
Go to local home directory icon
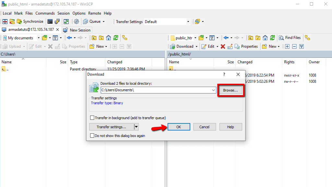click(x=108, y=38)
